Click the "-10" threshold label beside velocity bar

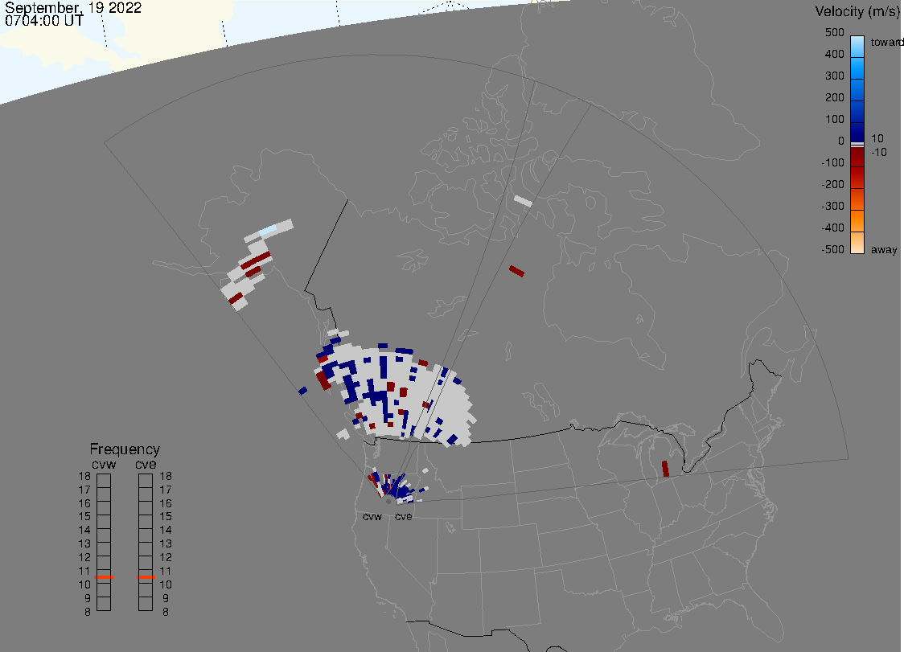click(x=878, y=152)
